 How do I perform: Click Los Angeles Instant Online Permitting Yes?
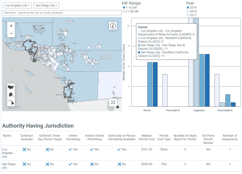94,149
